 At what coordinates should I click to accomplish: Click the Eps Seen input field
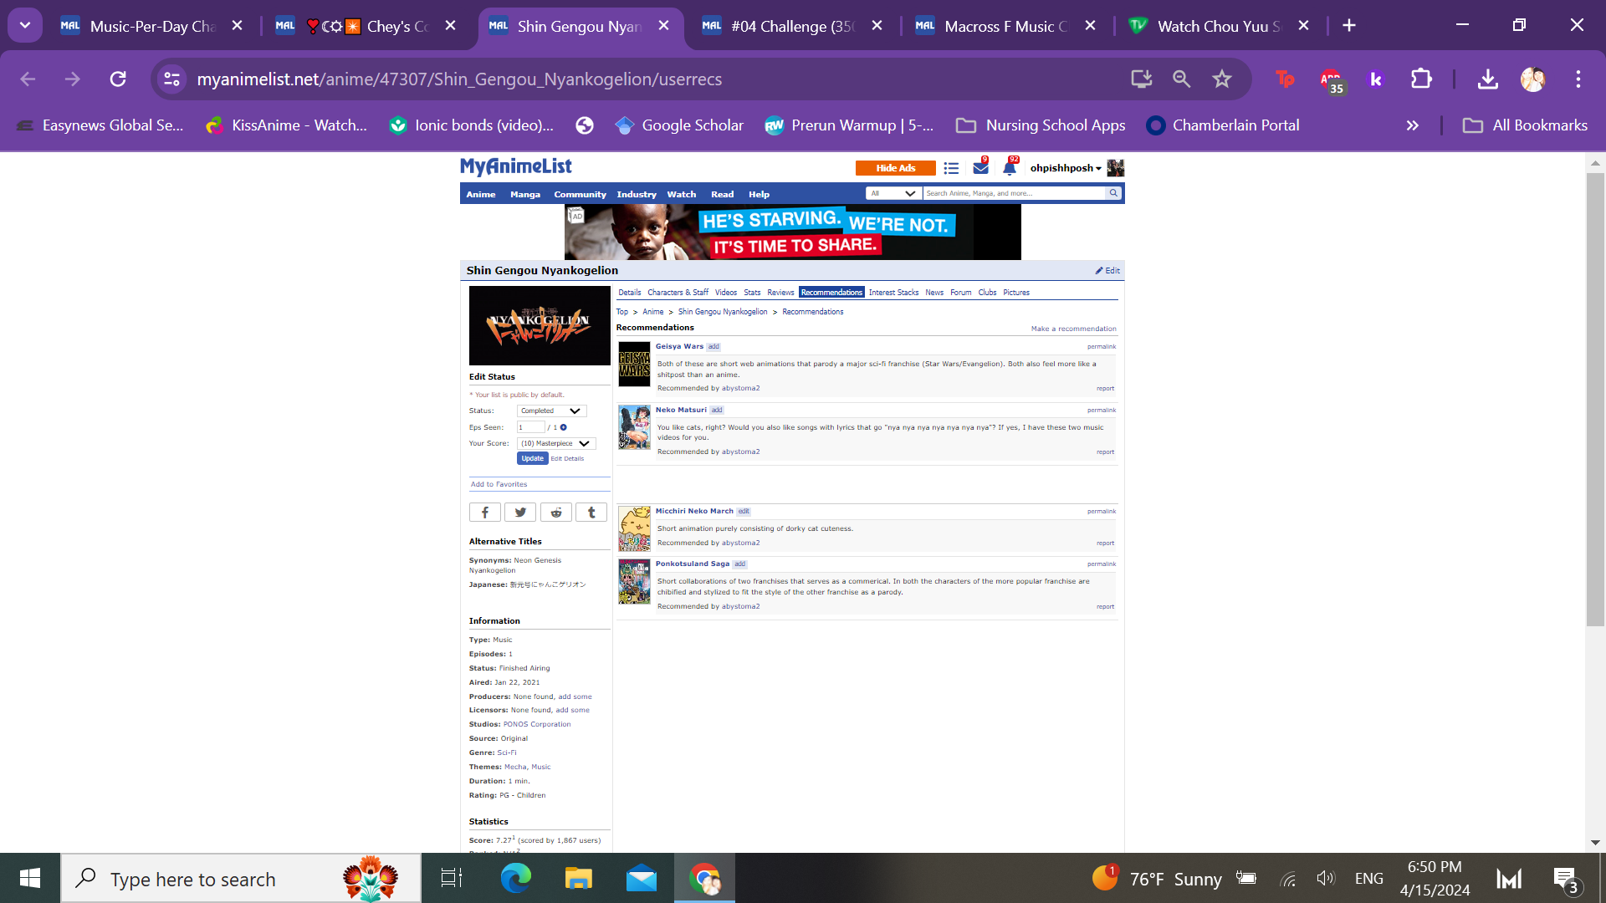tap(530, 427)
